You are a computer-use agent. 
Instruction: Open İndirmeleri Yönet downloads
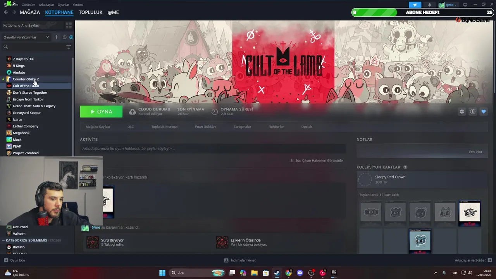click(x=240, y=260)
